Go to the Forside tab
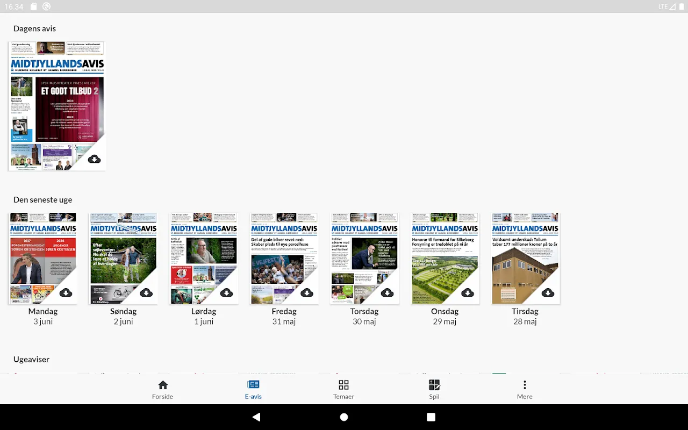The width and height of the screenshot is (688, 430). tap(162, 390)
